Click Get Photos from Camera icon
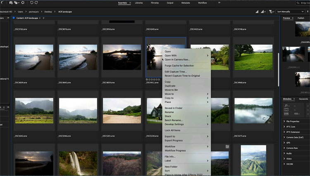Image resolution: width=310 pixels, height=176 pixels. click(11, 2)
